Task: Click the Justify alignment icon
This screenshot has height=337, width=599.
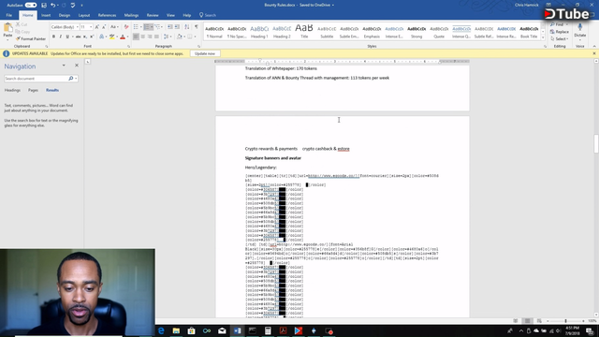Action: (x=156, y=37)
